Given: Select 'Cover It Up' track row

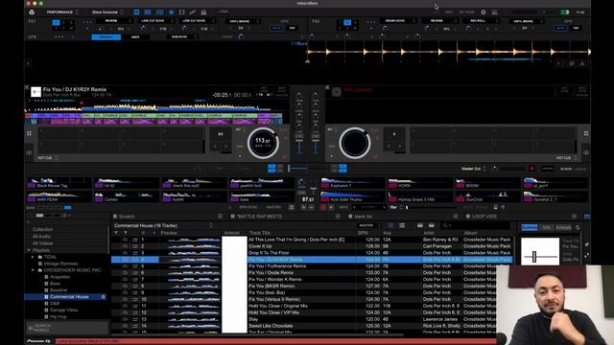Looking at the screenshot, I should (x=312, y=246).
